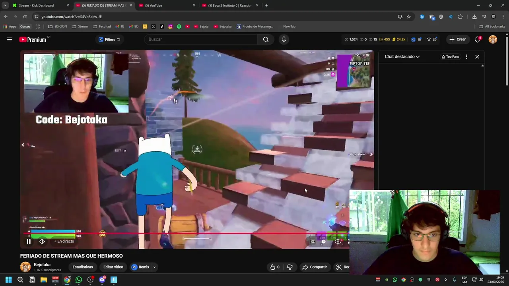Open the media control icon
This screenshot has height=286, width=509.
484,17
